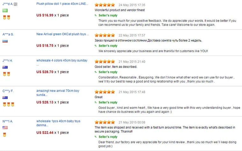Click the green flag under J***d A.

pyautogui.click(x=5, y=11)
